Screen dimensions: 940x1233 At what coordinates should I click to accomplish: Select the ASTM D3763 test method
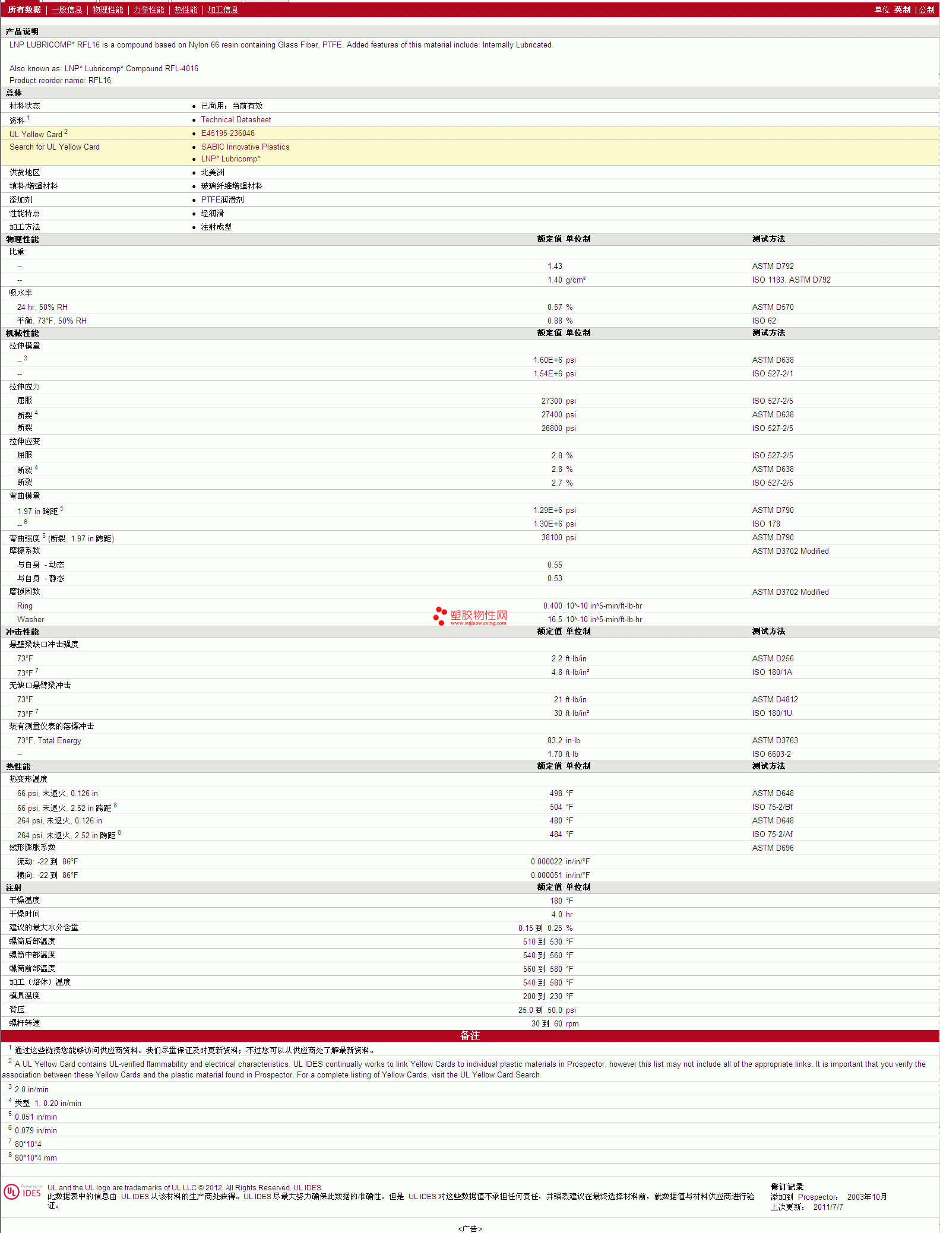775,741
